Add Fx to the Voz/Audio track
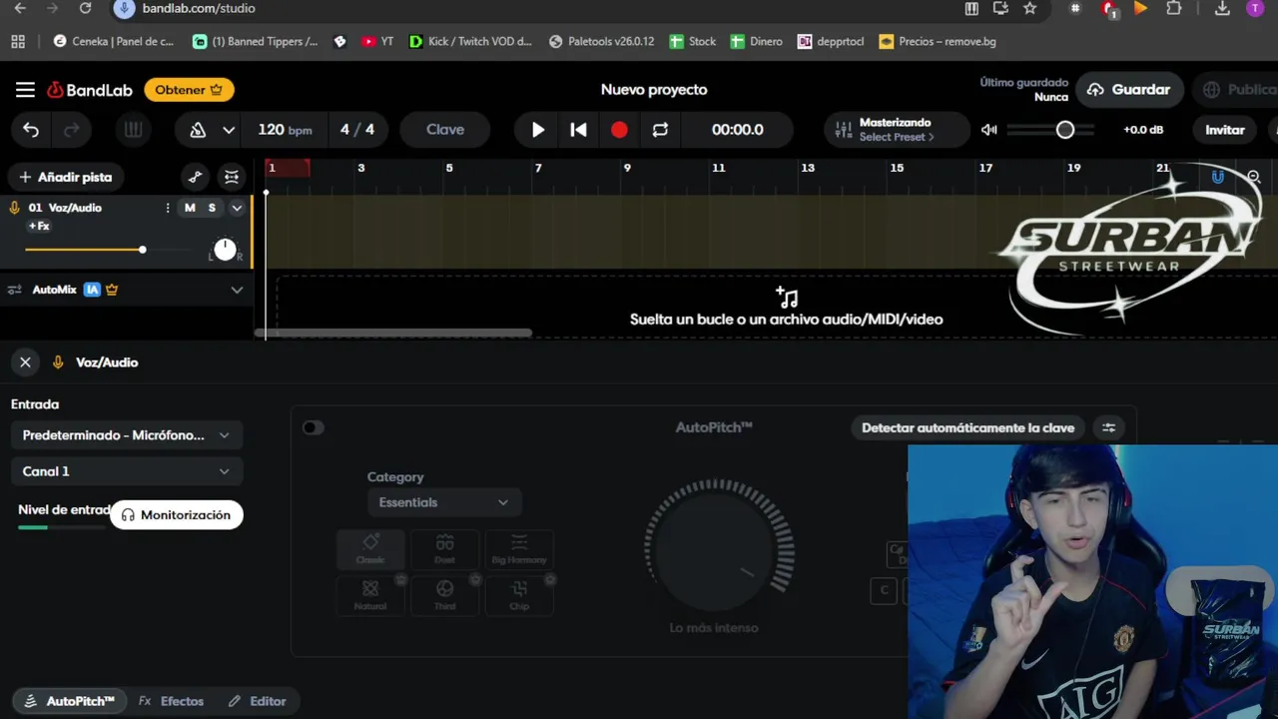 pos(39,227)
